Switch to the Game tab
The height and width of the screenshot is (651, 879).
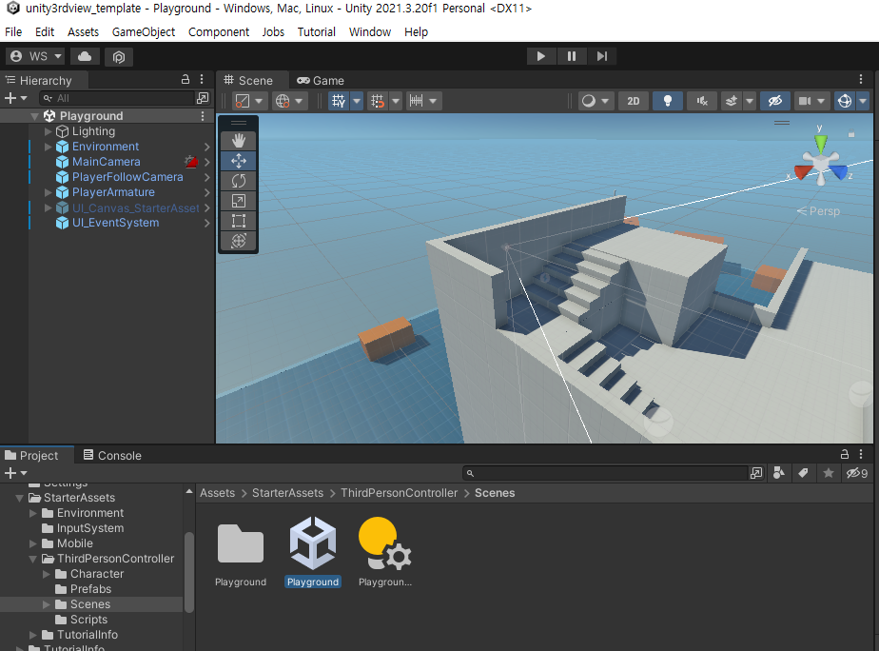321,81
